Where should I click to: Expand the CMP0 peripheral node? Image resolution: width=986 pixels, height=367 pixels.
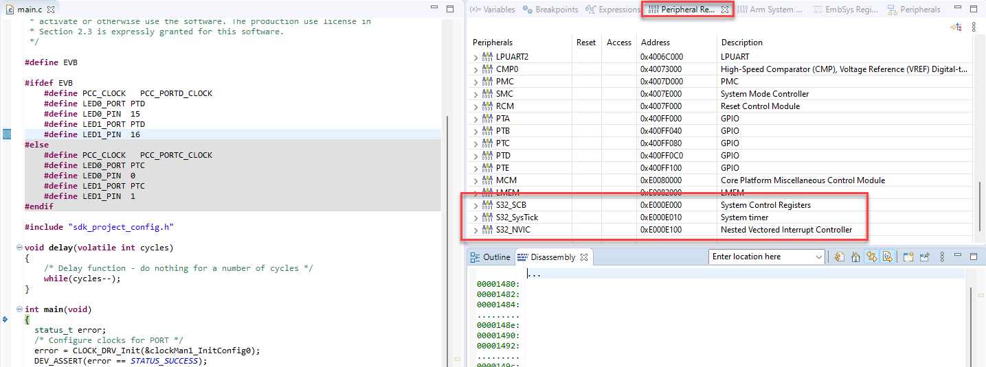click(475, 69)
